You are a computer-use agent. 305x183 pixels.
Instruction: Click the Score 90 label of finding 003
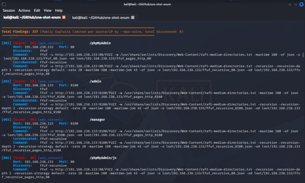click(25, 119)
